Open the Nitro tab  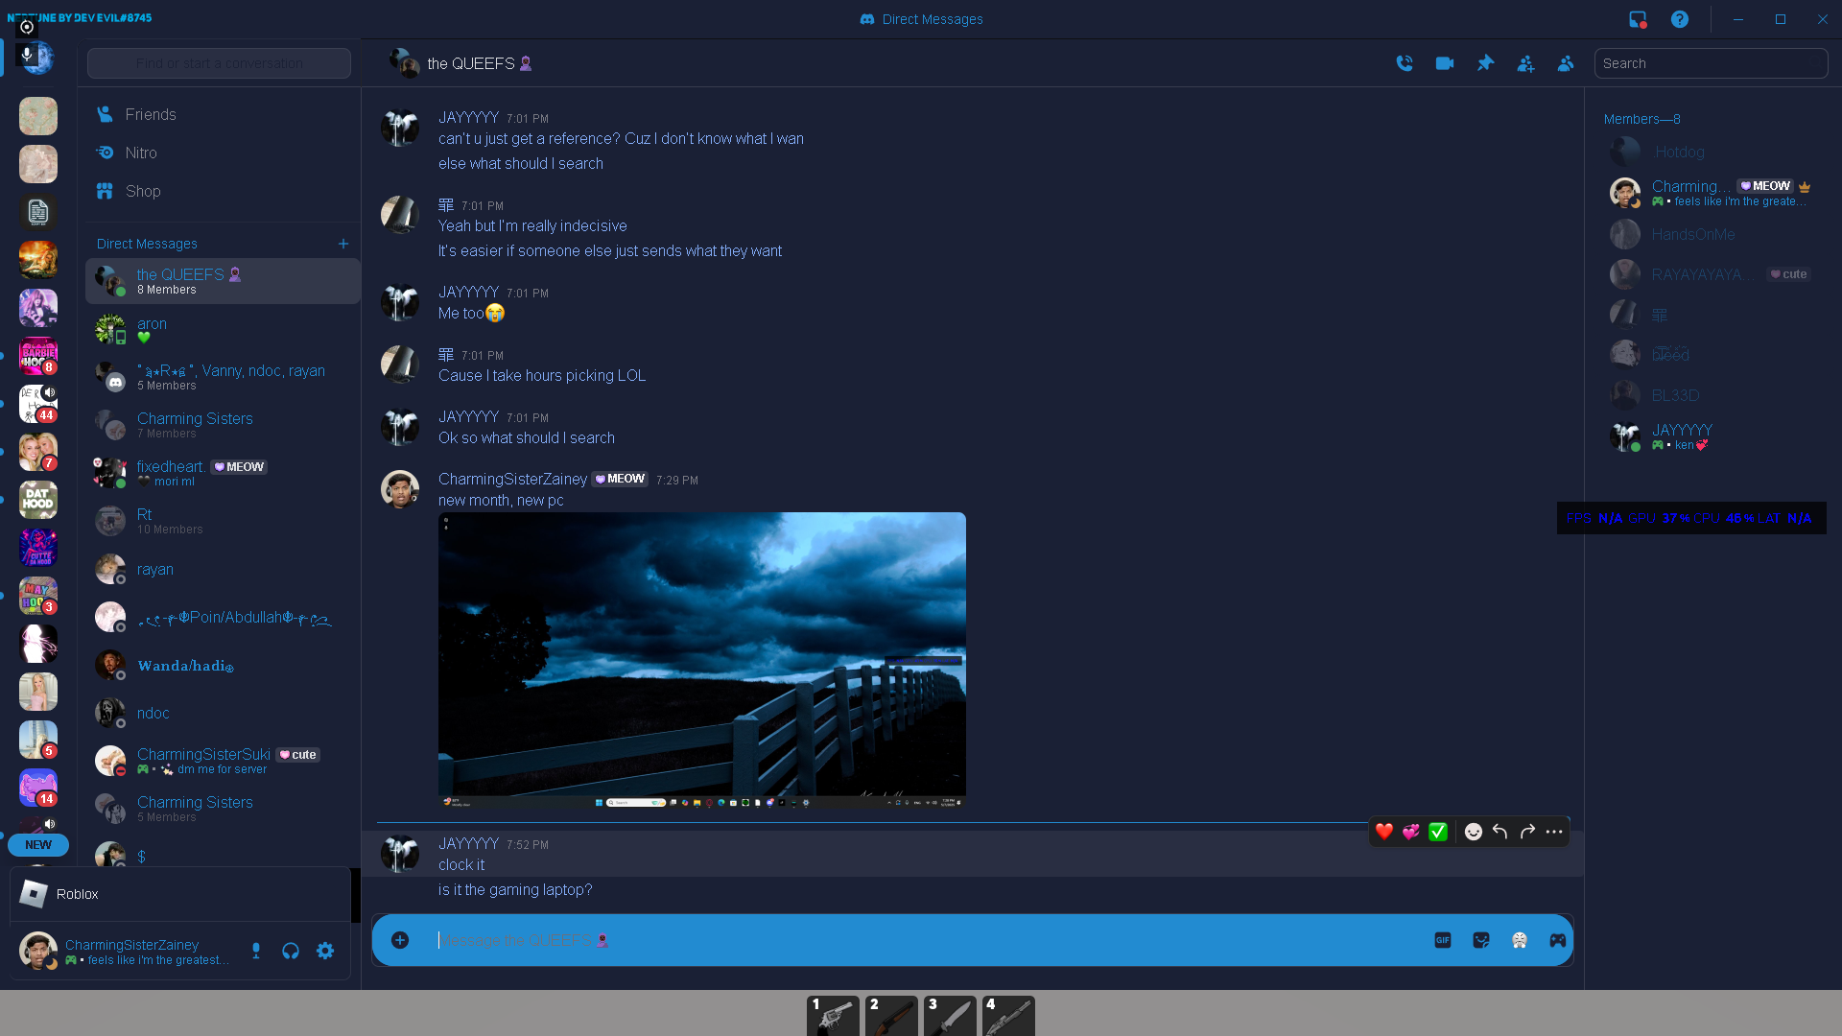141,153
